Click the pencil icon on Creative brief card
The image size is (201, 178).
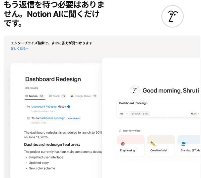(153, 144)
